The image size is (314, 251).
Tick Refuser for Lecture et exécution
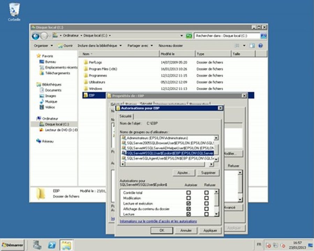tap(207, 203)
